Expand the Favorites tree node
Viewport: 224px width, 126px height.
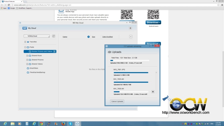click(x=25, y=42)
